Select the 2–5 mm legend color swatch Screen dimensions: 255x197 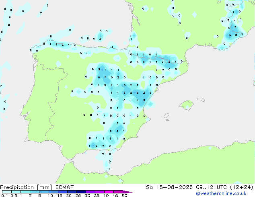35,192
